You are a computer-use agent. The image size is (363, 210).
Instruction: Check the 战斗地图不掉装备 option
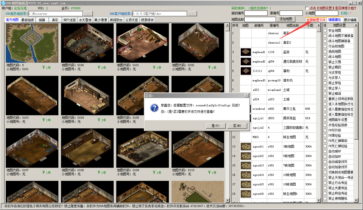tap(325, 36)
